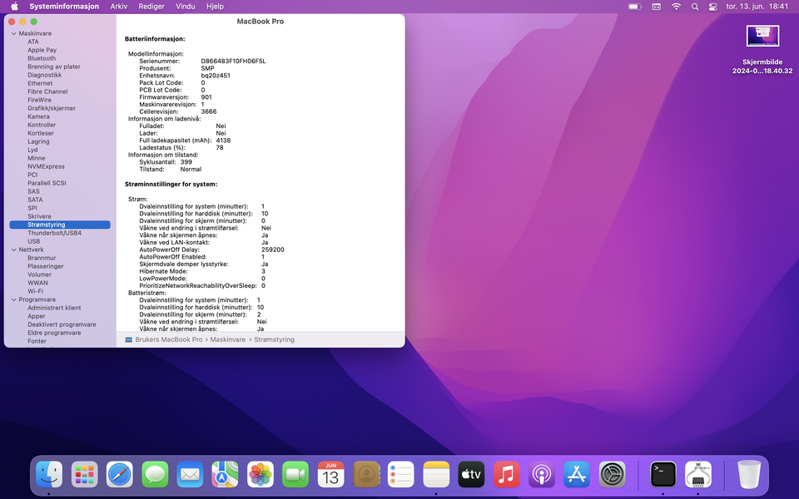Image resolution: width=799 pixels, height=499 pixels.
Task: Click the App Store dock icon
Action: (x=577, y=475)
